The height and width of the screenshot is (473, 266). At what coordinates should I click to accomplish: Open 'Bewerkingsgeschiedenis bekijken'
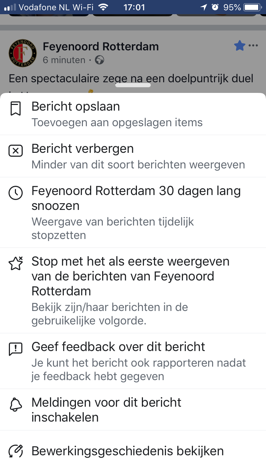[x=128, y=451]
